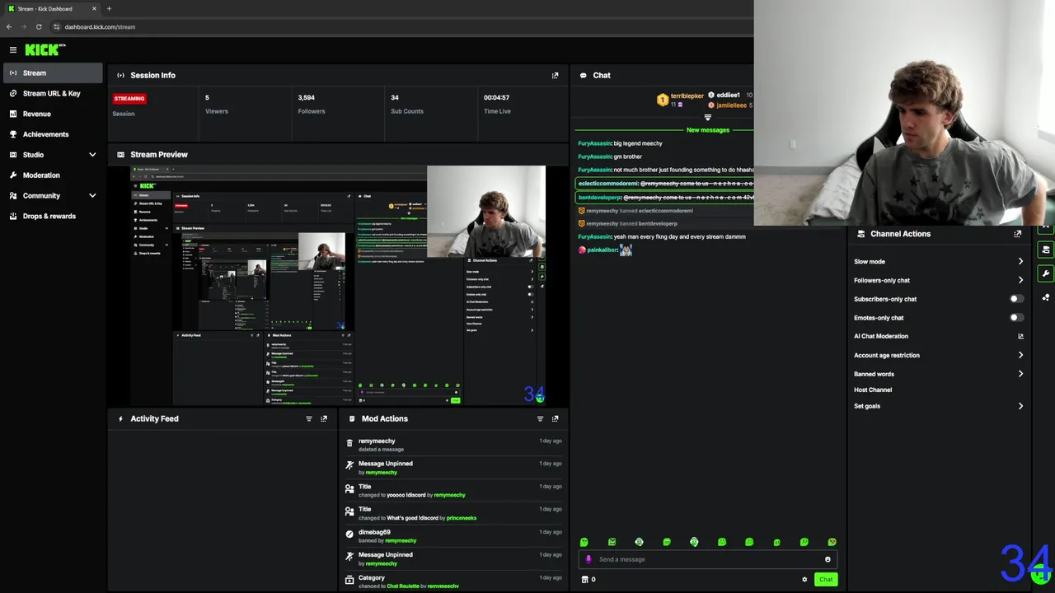Click the Category icon in Mod Actions
The width and height of the screenshot is (1055, 593).
pos(349,580)
